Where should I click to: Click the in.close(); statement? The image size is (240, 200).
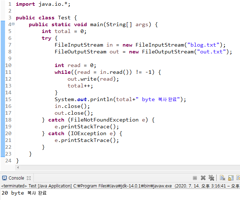point(72,106)
